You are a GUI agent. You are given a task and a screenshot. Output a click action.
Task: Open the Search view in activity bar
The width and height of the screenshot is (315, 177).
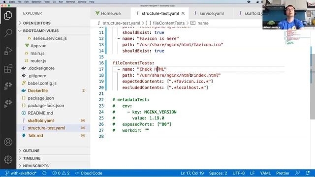(8, 33)
